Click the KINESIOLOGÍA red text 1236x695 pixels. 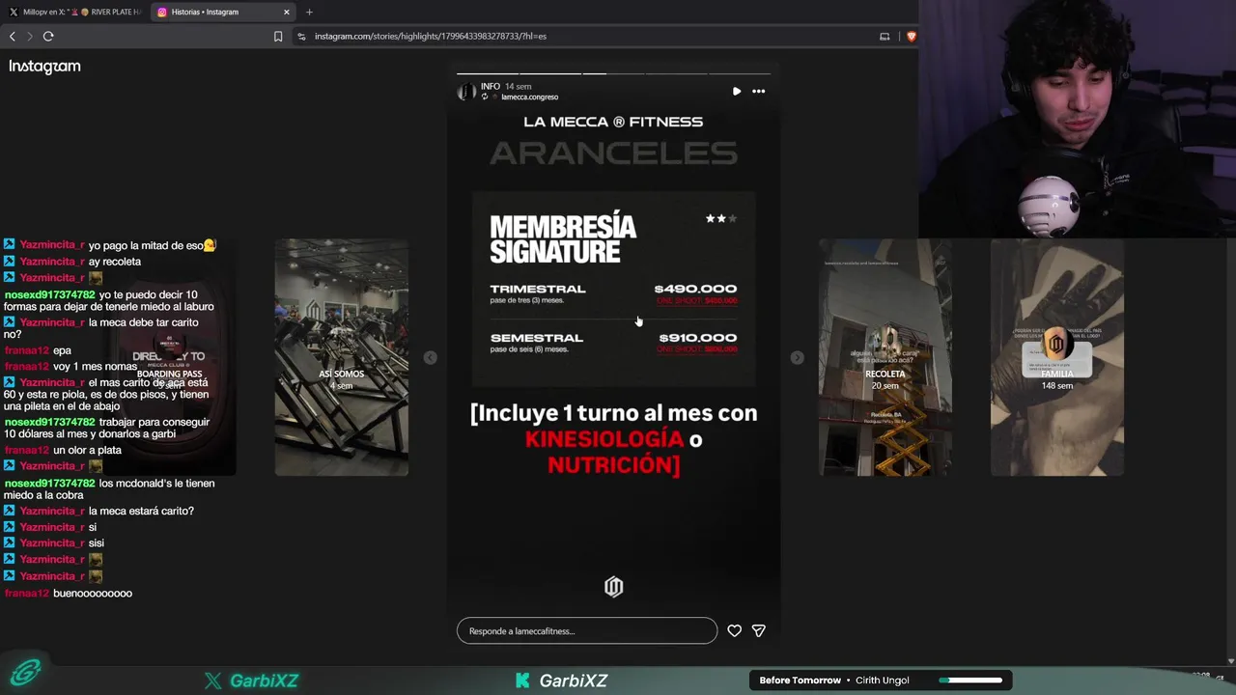tap(604, 439)
